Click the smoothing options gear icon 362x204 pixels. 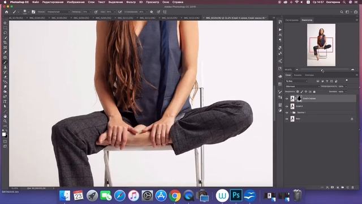[x=152, y=12]
